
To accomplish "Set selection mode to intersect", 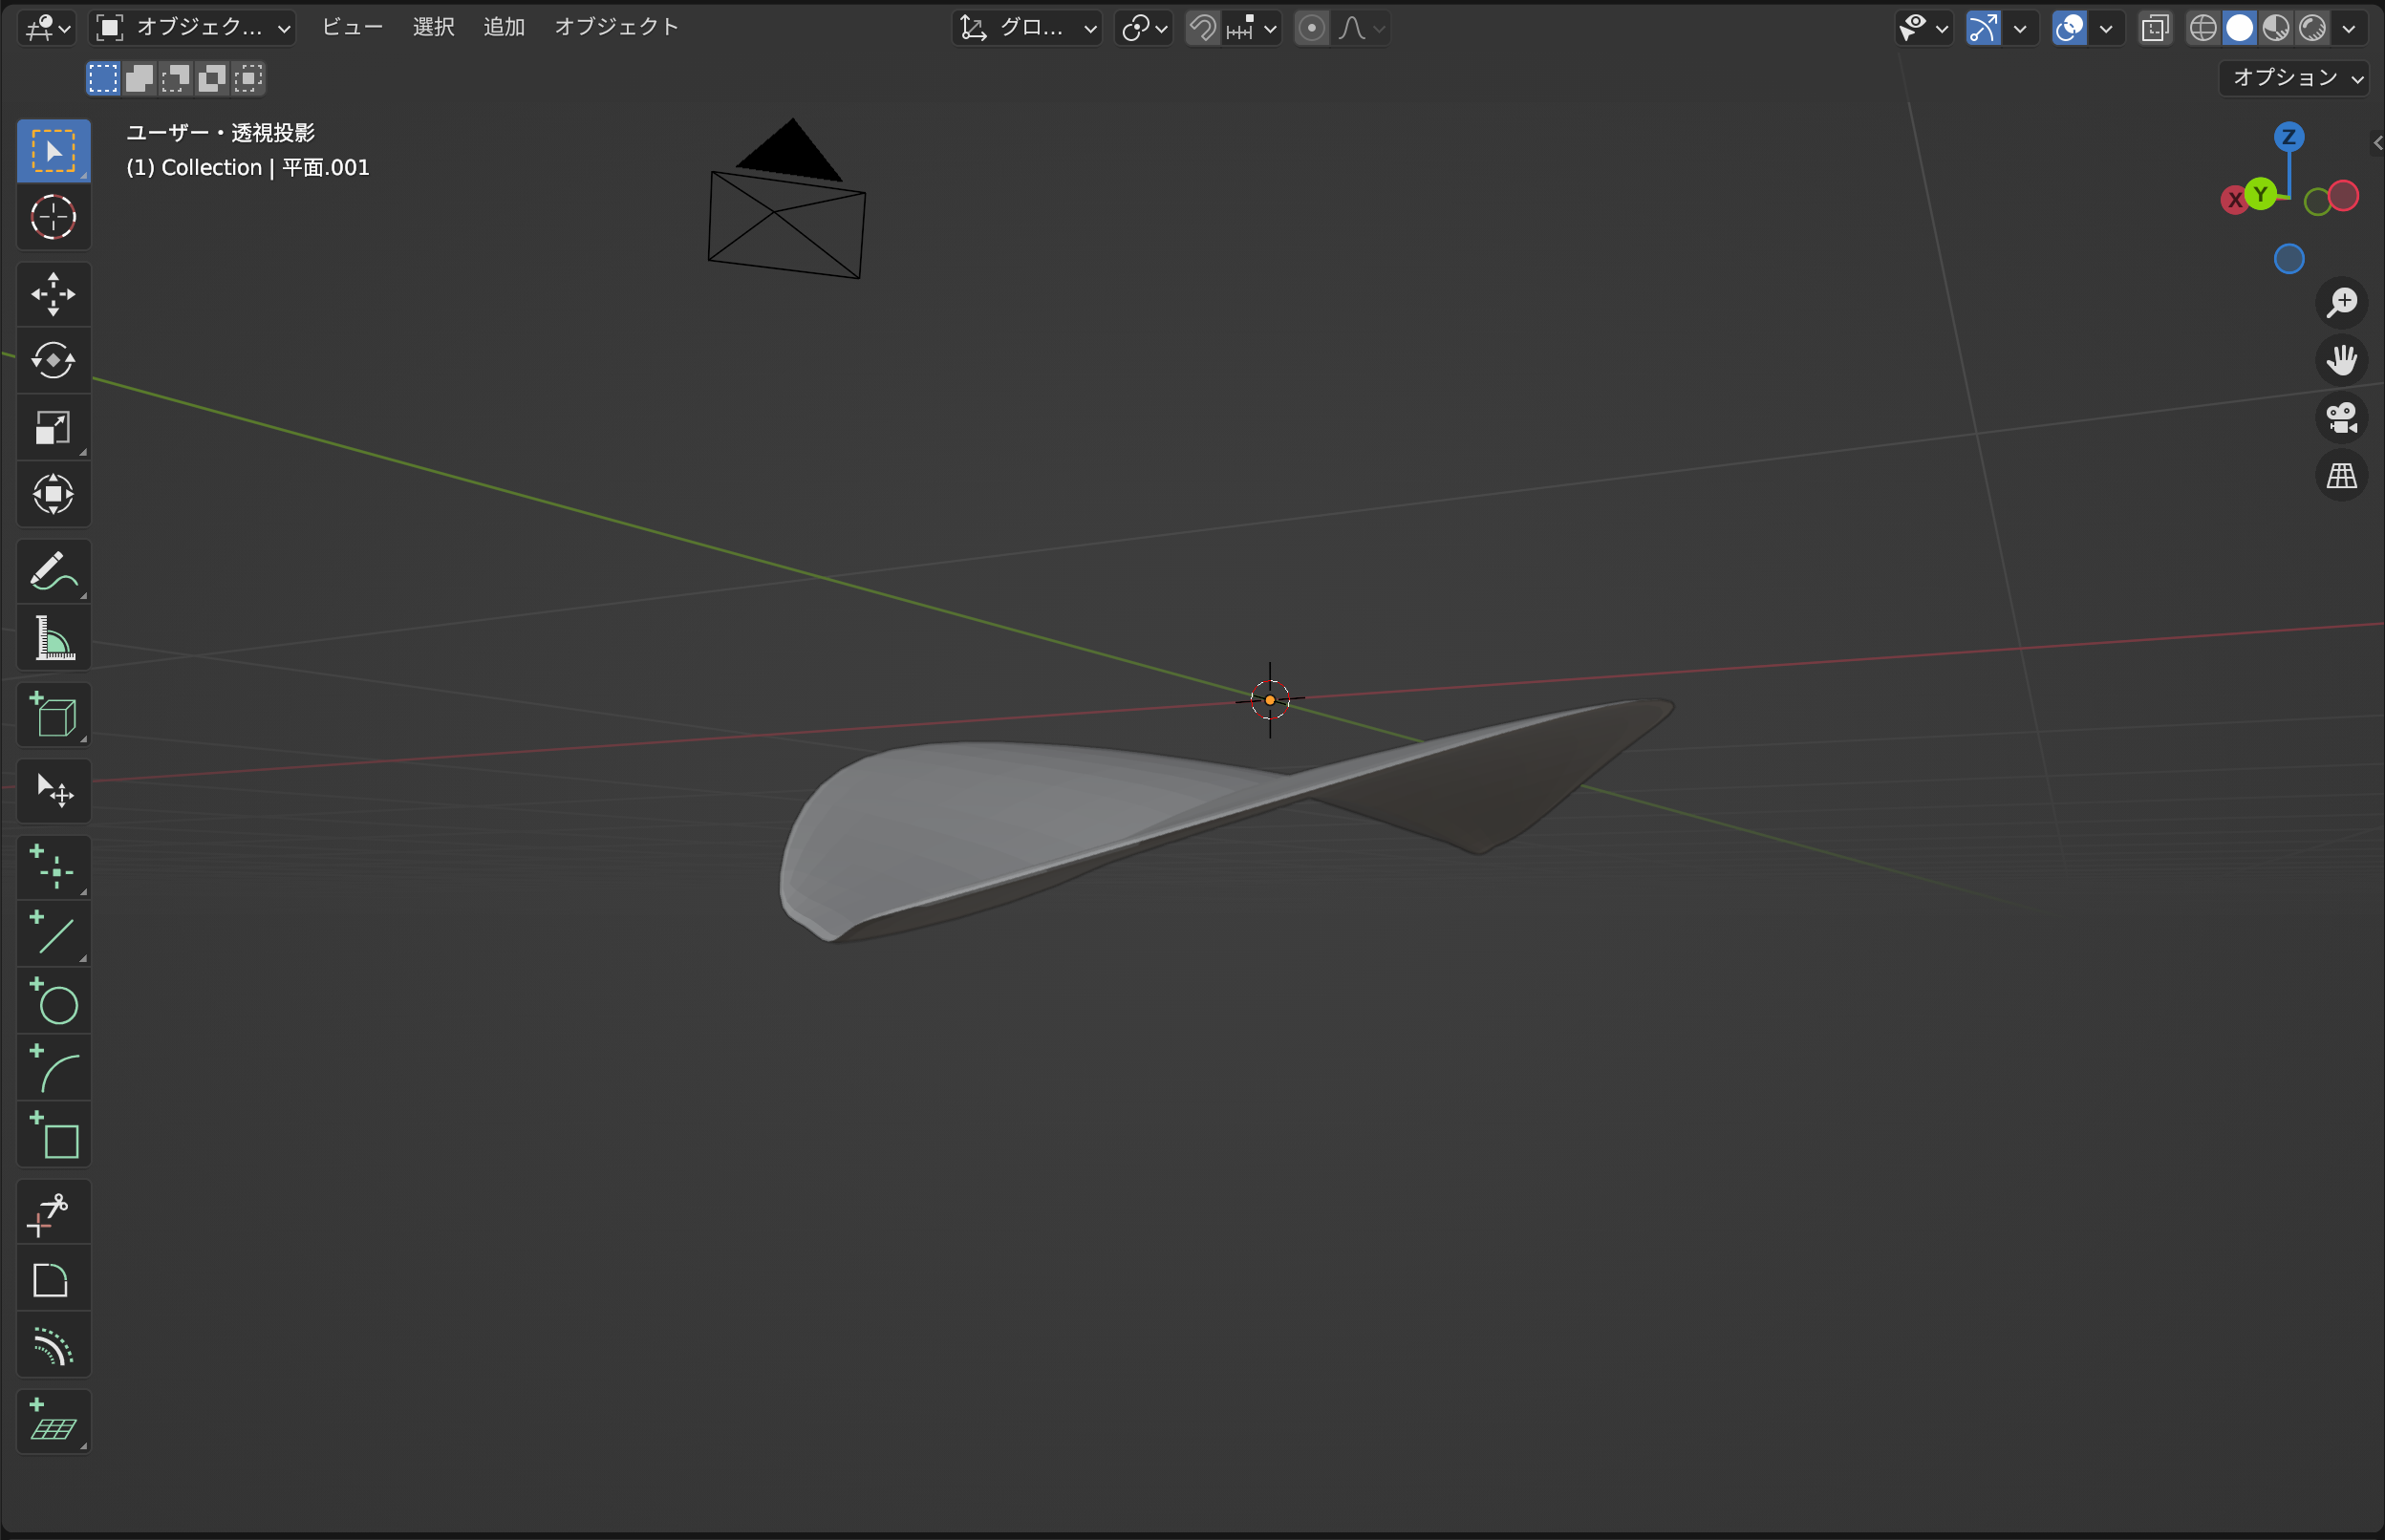I will point(247,78).
